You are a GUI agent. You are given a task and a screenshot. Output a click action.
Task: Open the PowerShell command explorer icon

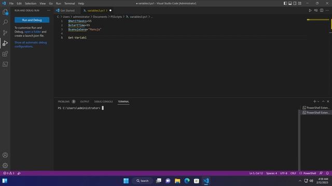pos(5,64)
